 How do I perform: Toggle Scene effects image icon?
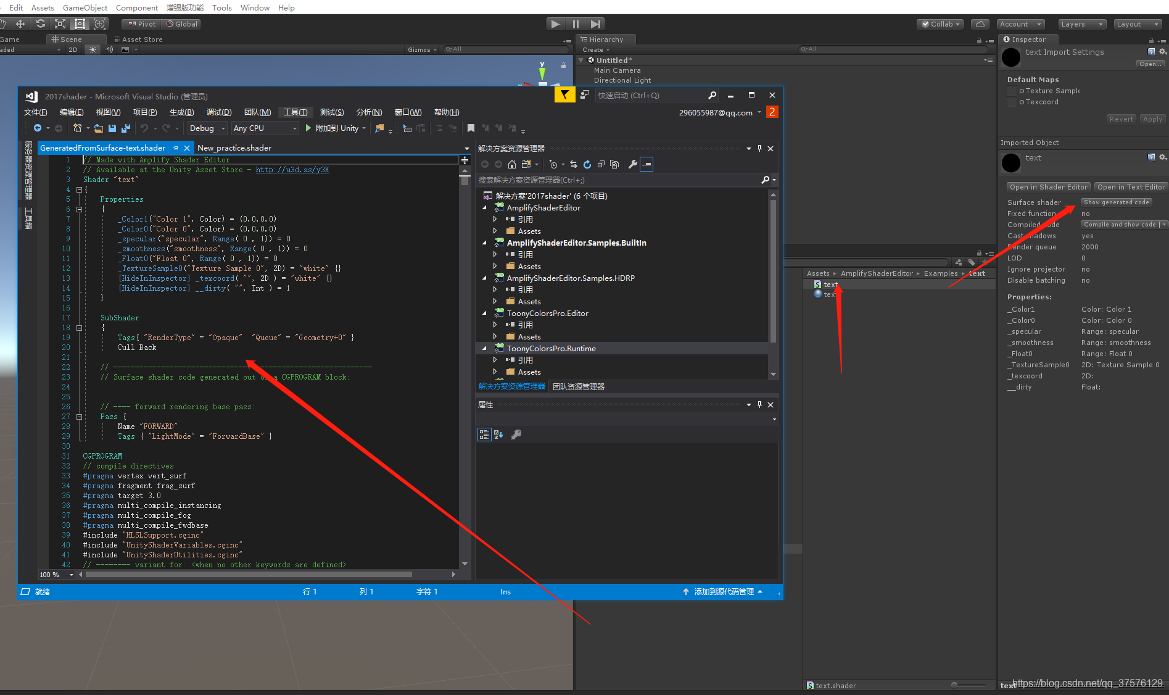point(125,50)
